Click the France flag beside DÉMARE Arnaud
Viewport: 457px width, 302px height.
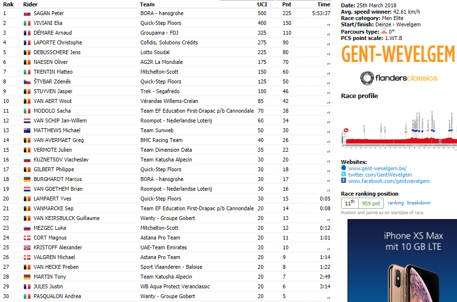[x=27, y=33]
